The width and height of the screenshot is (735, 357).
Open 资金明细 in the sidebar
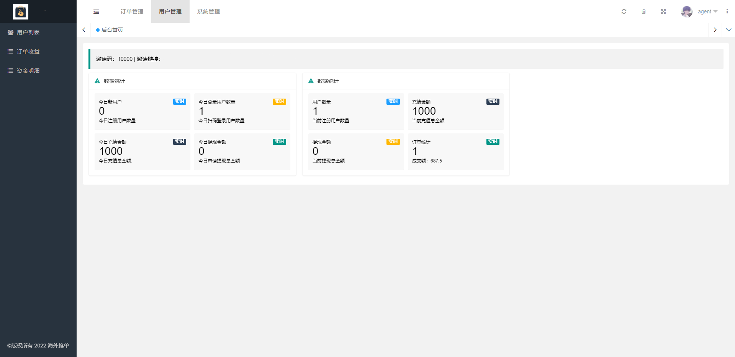pos(28,71)
